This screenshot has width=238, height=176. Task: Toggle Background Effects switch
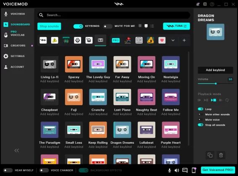click(84, 170)
